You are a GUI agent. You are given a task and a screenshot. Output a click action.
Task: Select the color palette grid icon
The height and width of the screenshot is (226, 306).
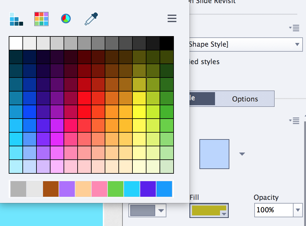16,19
